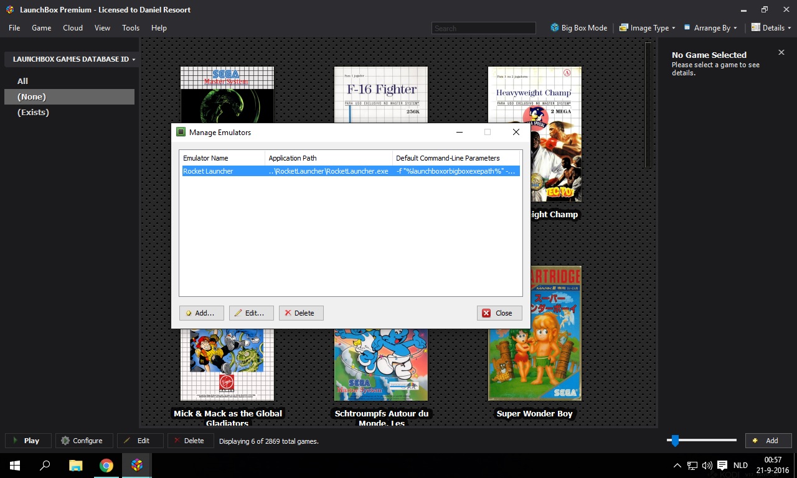Viewport: 797px width, 478px height.
Task: Select the Schtroumpfs Autour du Monde cover
Action: [381, 364]
